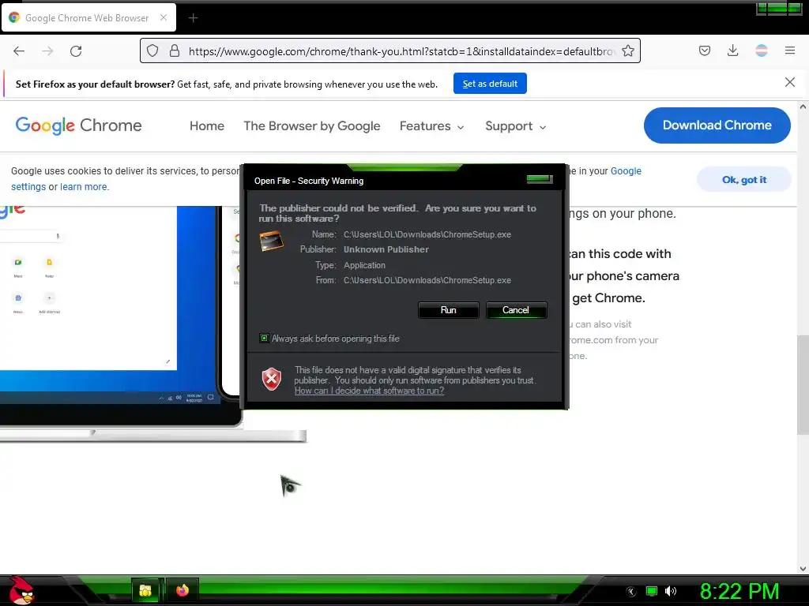Click the browser forward arrow
Viewport: 809px width, 606px height.
tap(47, 51)
